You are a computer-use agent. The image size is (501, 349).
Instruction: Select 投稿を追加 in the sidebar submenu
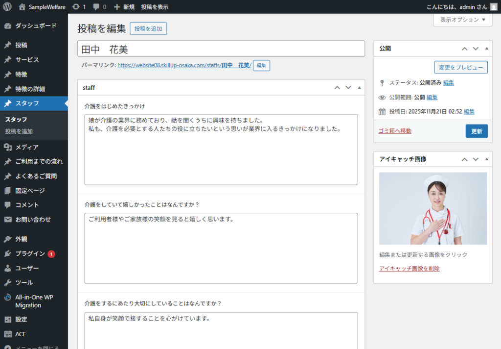[19, 131]
